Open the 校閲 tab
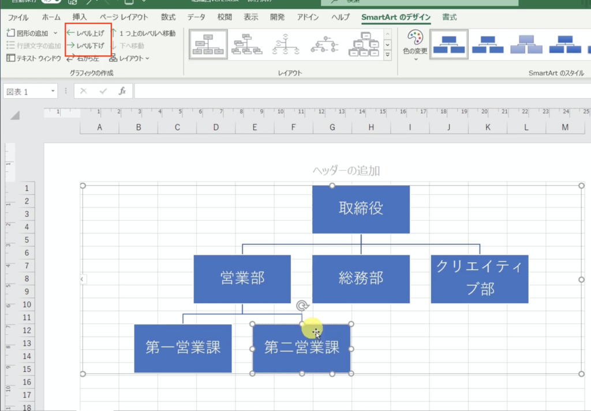 point(225,17)
